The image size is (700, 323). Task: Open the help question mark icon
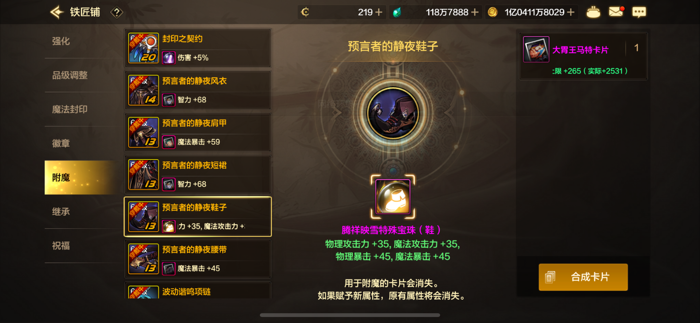pyautogui.click(x=117, y=12)
